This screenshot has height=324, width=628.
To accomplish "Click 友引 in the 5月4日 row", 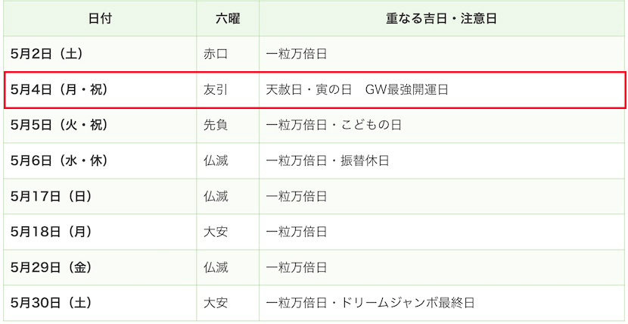I will coord(216,90).
